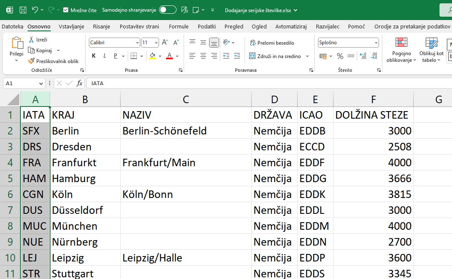Align text to bottom of cell
This screenshot has height=279, width=452.
click(214, 43)
